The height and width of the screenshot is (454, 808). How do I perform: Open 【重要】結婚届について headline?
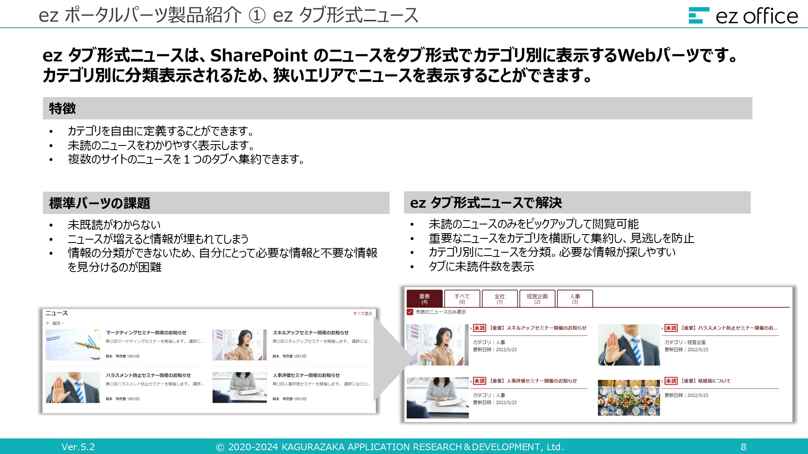click(x=705, y=381)
